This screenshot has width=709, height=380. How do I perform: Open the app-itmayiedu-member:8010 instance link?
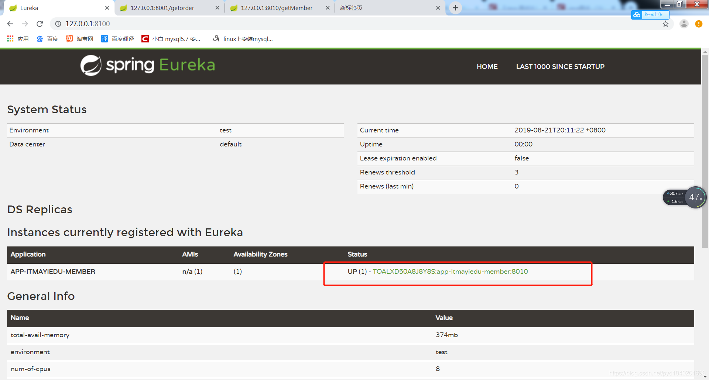coord(450,271)
